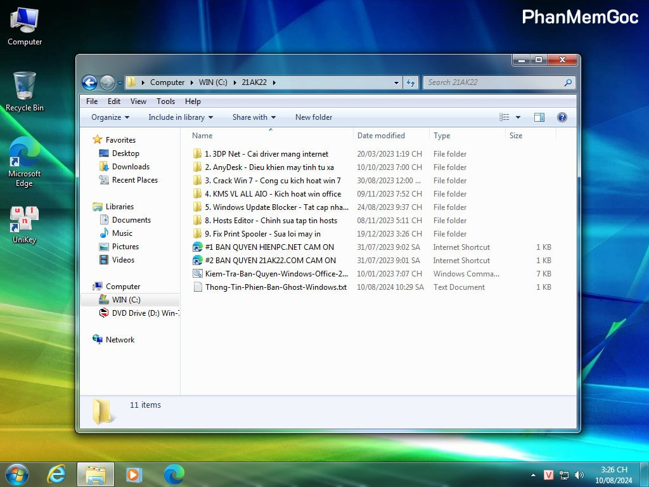This screenshot has width=649, height=487.
Task: Show hidden system tray icons
Action: (x=533, y=475)
